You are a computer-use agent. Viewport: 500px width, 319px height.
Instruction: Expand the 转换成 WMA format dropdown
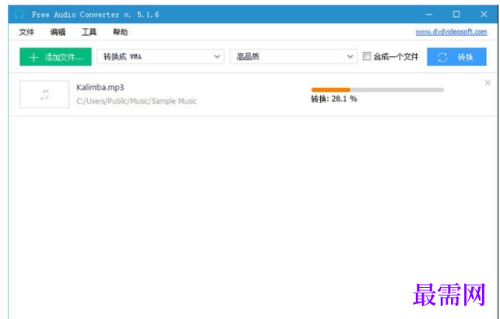(160, 57)
